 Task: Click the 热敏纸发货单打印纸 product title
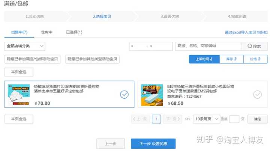[66, 88]
